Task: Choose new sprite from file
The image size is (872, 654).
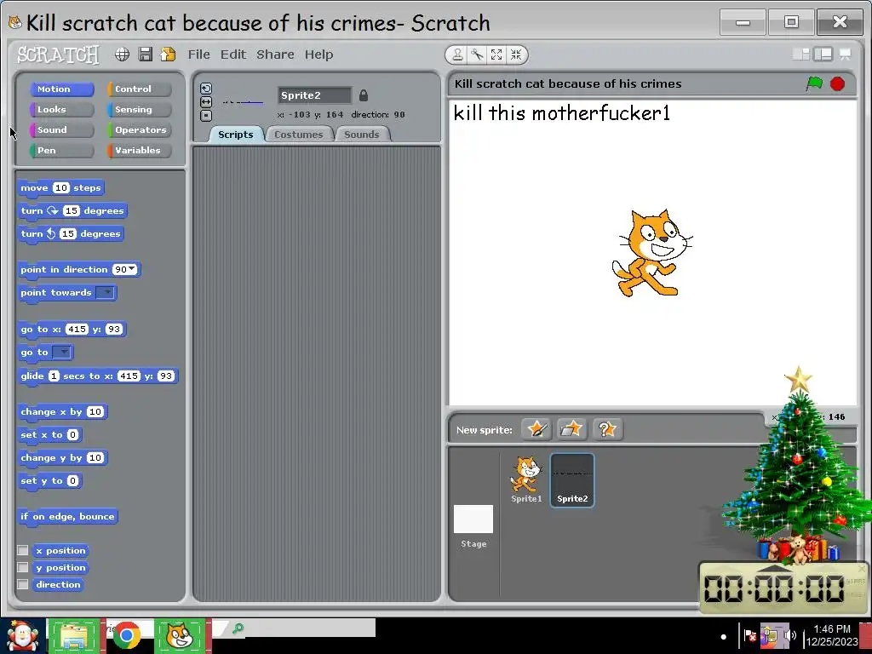Action: click(x=571, y=429)
